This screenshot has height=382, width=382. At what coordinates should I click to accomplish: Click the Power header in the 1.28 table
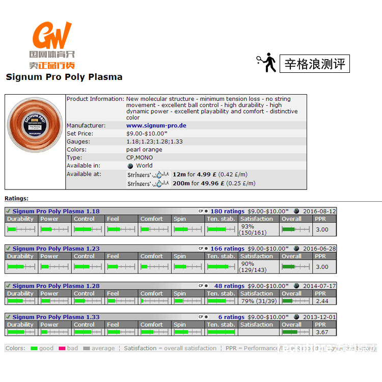pos(54,293)
